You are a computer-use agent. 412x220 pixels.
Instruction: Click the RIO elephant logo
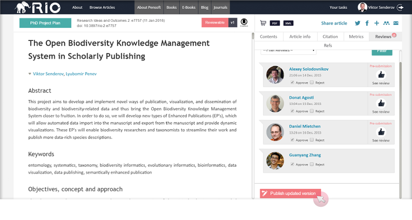pyautogui.click(x=37, y=8)
